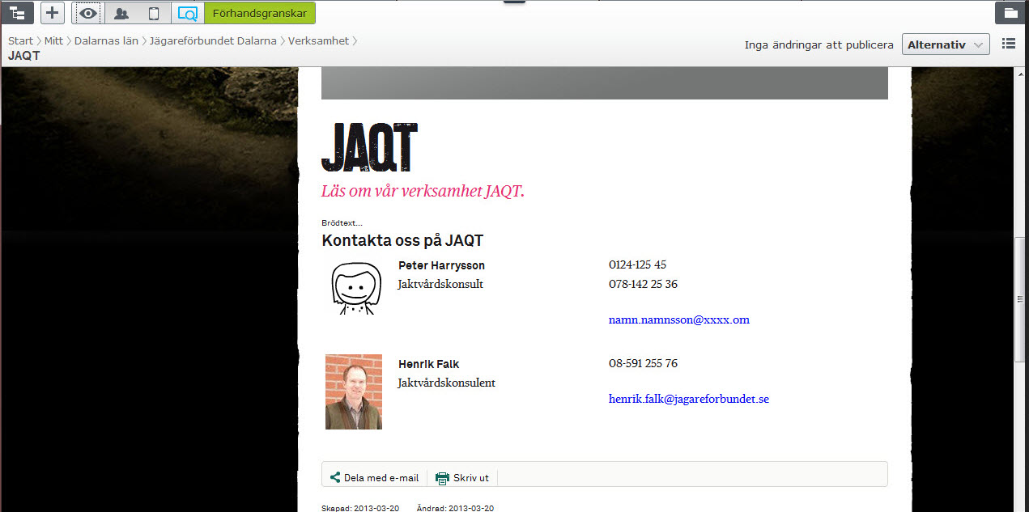Click the Inga ändringar att publicera status
Screen dimensions: 1029x512
[819, 44]
